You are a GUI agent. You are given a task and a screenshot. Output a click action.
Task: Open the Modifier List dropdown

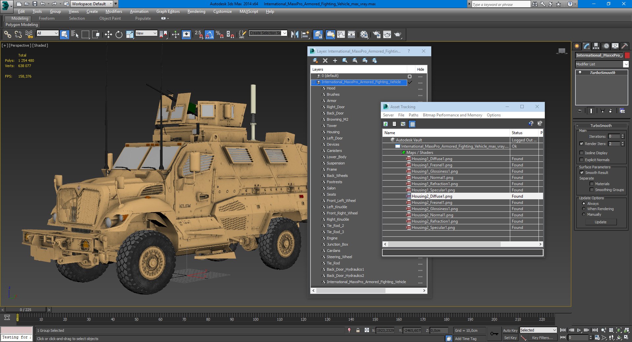[x=602, y=64]
